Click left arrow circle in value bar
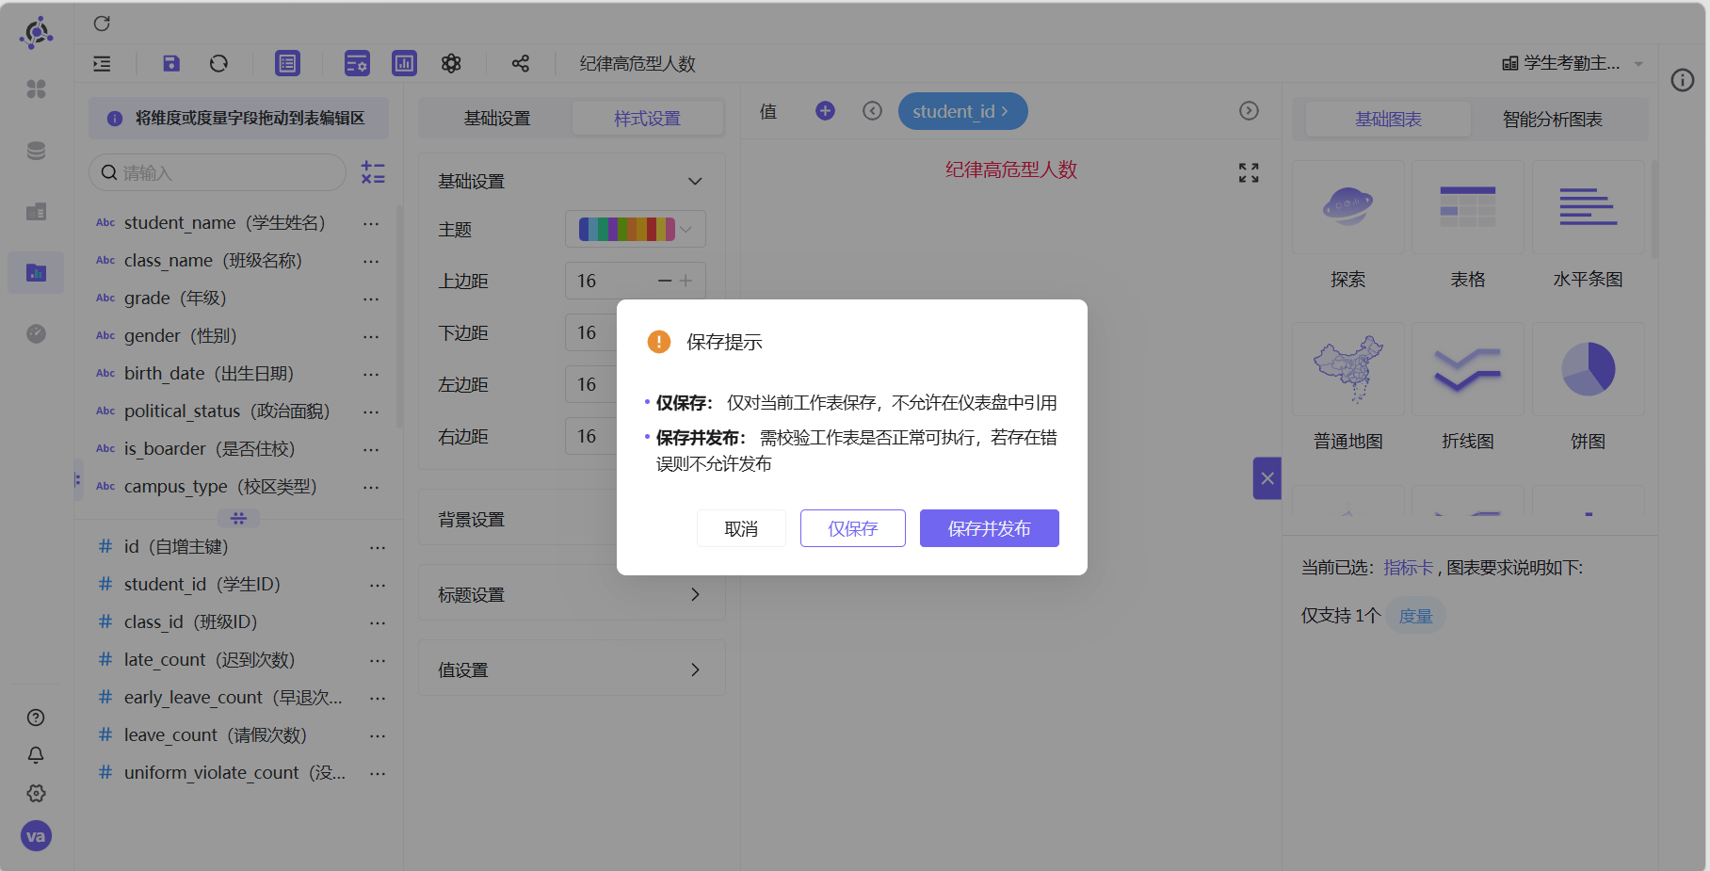The image size is (1710, 871). point(872,111)
